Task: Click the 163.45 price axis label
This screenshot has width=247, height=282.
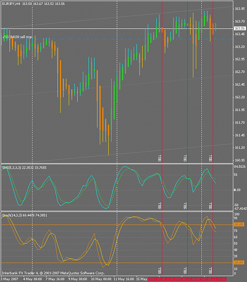Action: point(240,34)
